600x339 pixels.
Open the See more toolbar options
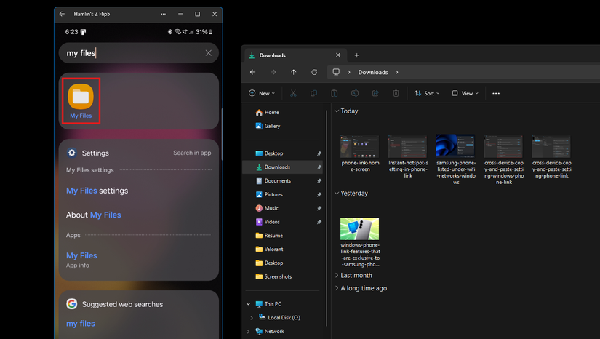[x=496, y=93]
